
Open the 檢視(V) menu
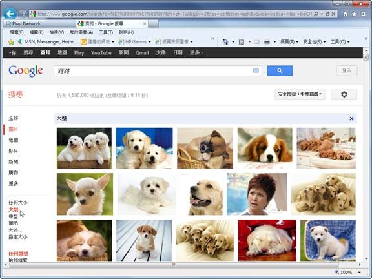pyautogui.click(x=56, y=32)
